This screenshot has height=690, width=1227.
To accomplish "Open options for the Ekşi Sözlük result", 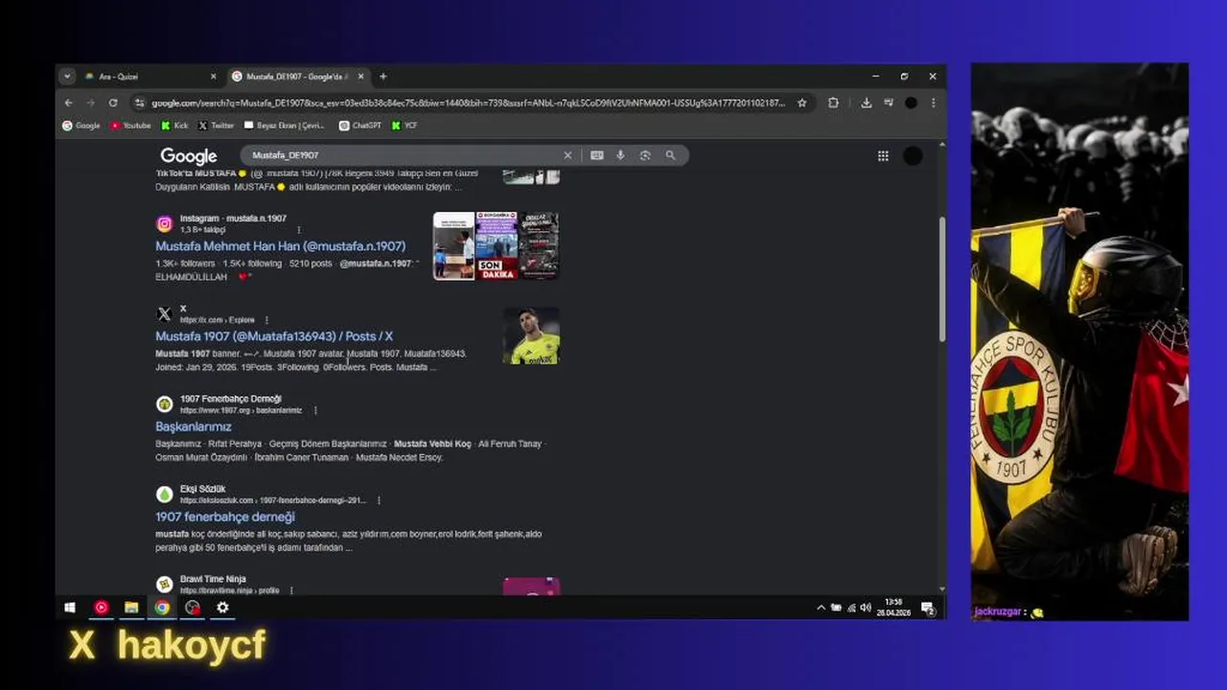I will click(379, 500).
